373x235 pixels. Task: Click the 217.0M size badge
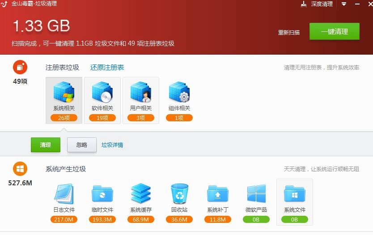coord(64,219)
